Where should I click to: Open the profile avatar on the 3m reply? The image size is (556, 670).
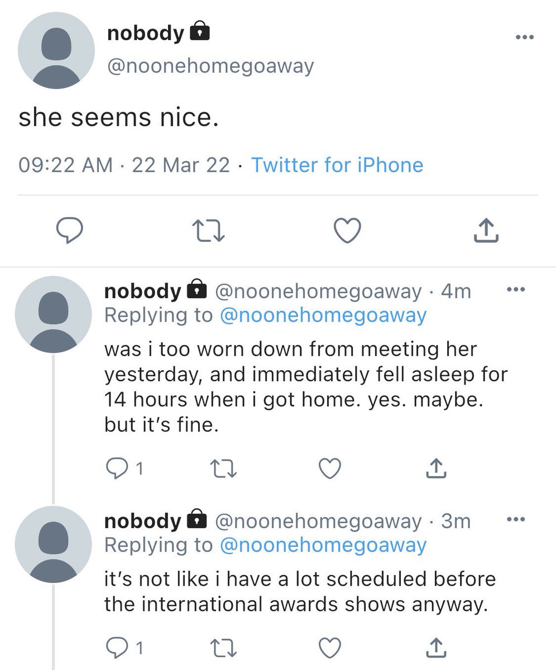point(52,545)
